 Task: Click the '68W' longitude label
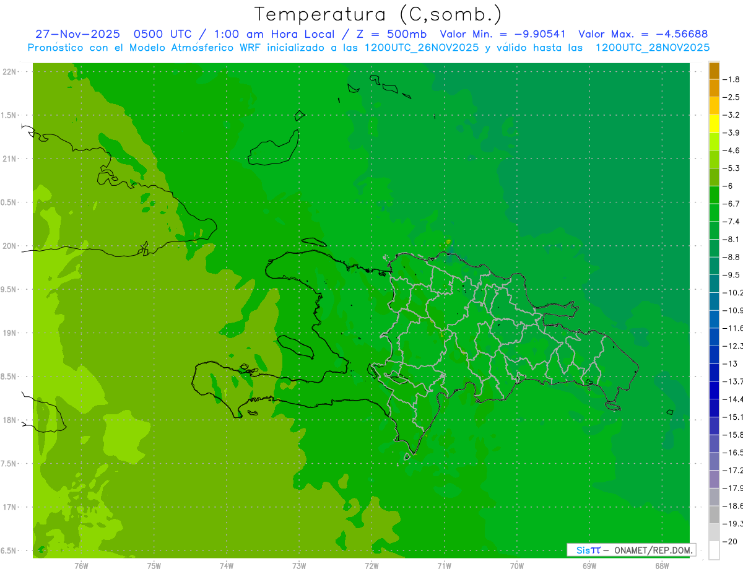pos(662,565)
